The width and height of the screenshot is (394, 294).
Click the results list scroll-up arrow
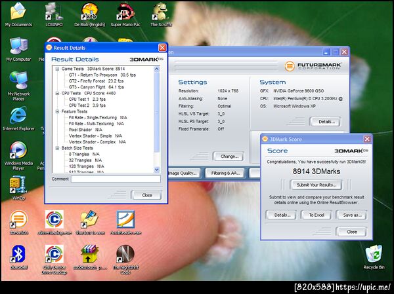[156, 69]
